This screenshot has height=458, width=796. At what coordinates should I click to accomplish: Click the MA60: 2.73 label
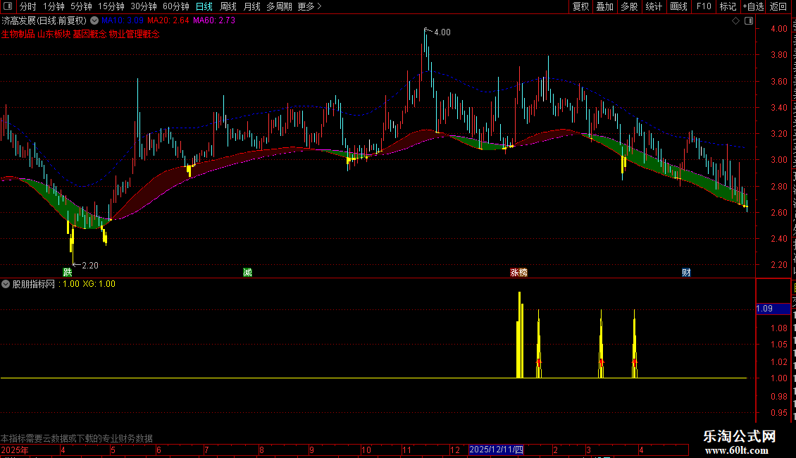[x=213, y=20]
